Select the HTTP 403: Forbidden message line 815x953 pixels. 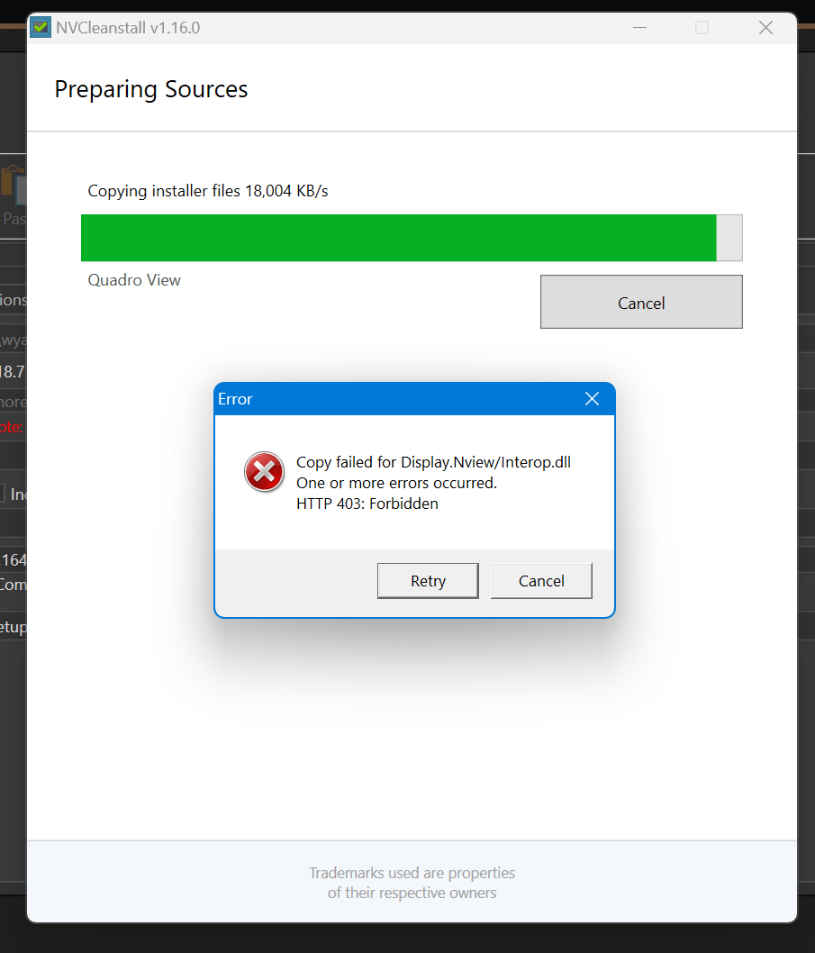(x=367, y=504)
